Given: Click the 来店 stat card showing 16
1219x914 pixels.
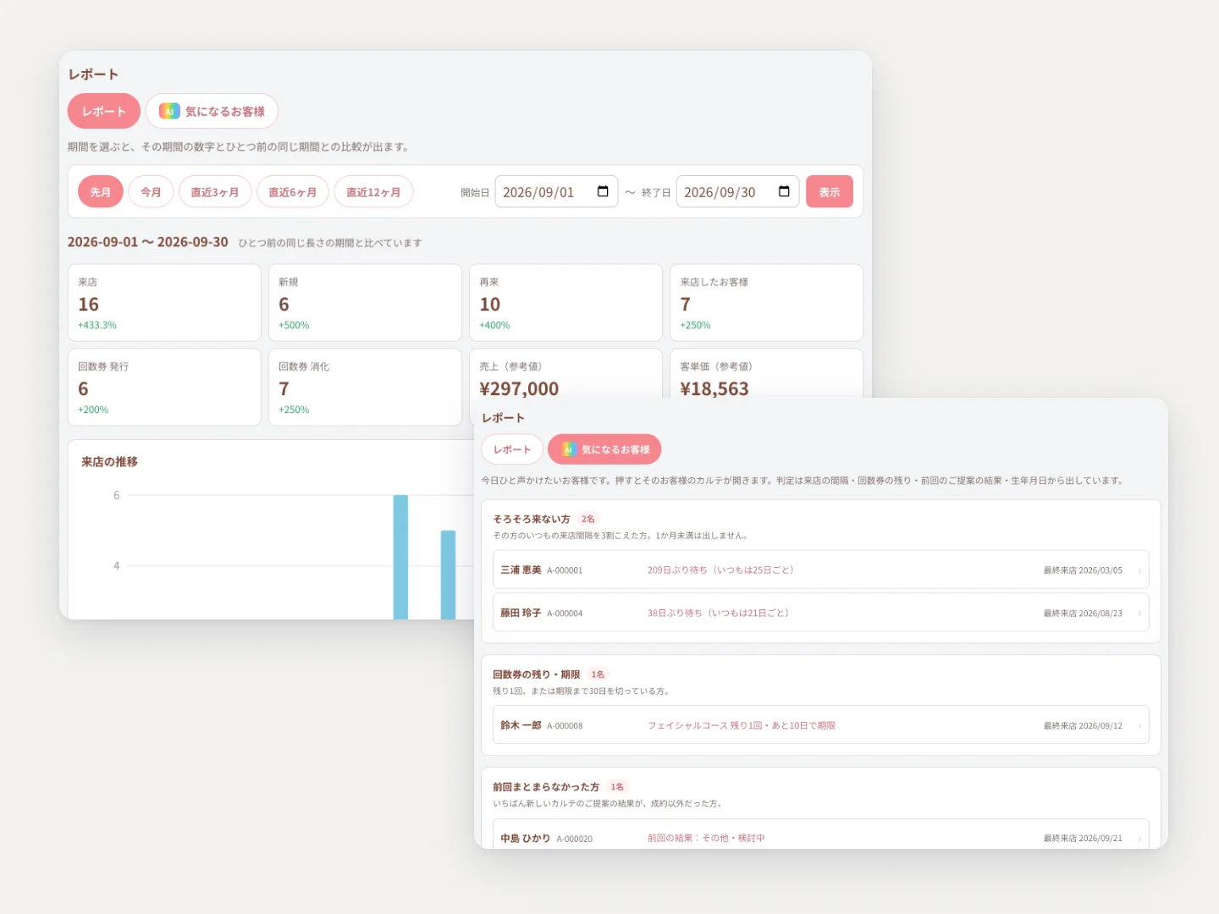Looking at the screenshot, I should 164,303.
